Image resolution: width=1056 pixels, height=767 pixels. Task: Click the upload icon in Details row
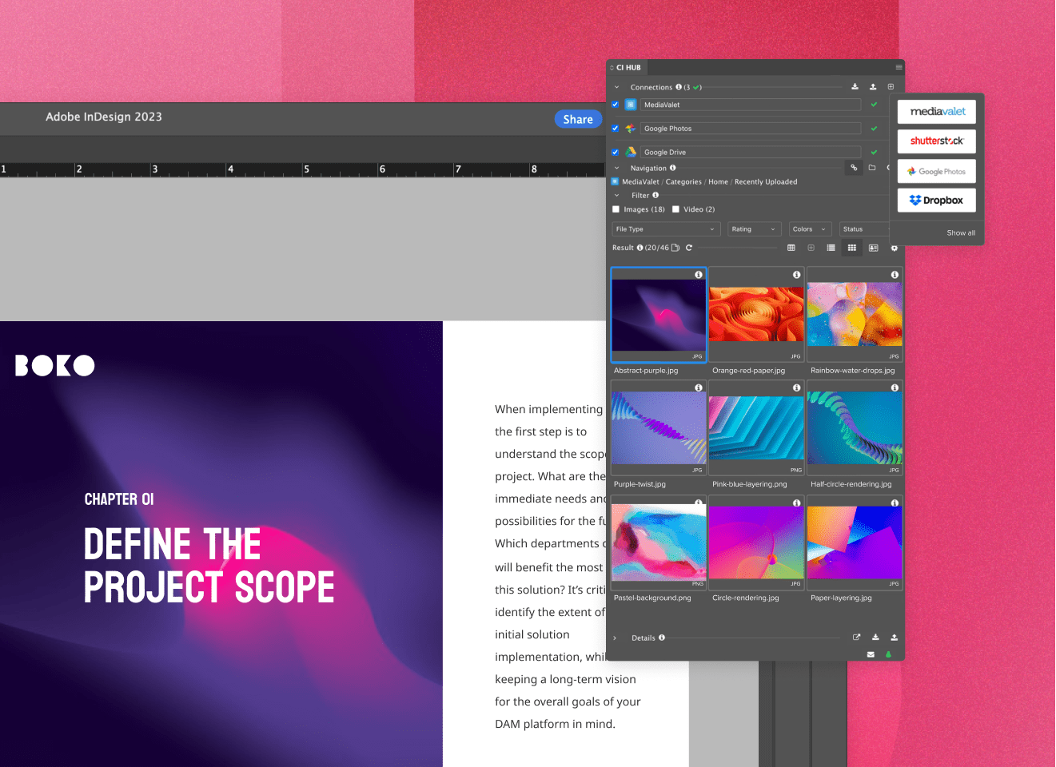pyautogui.click(x=894, y=638)
